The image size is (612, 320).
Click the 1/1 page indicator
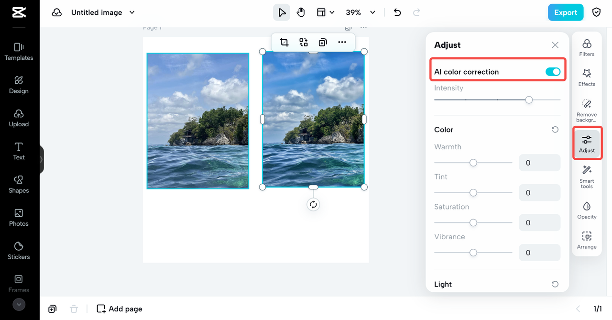click(598, 309)
